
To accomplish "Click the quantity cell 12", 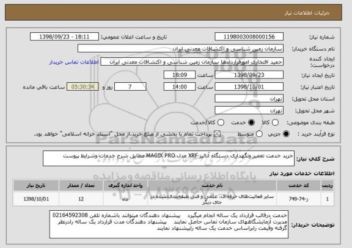I will 81,199.
